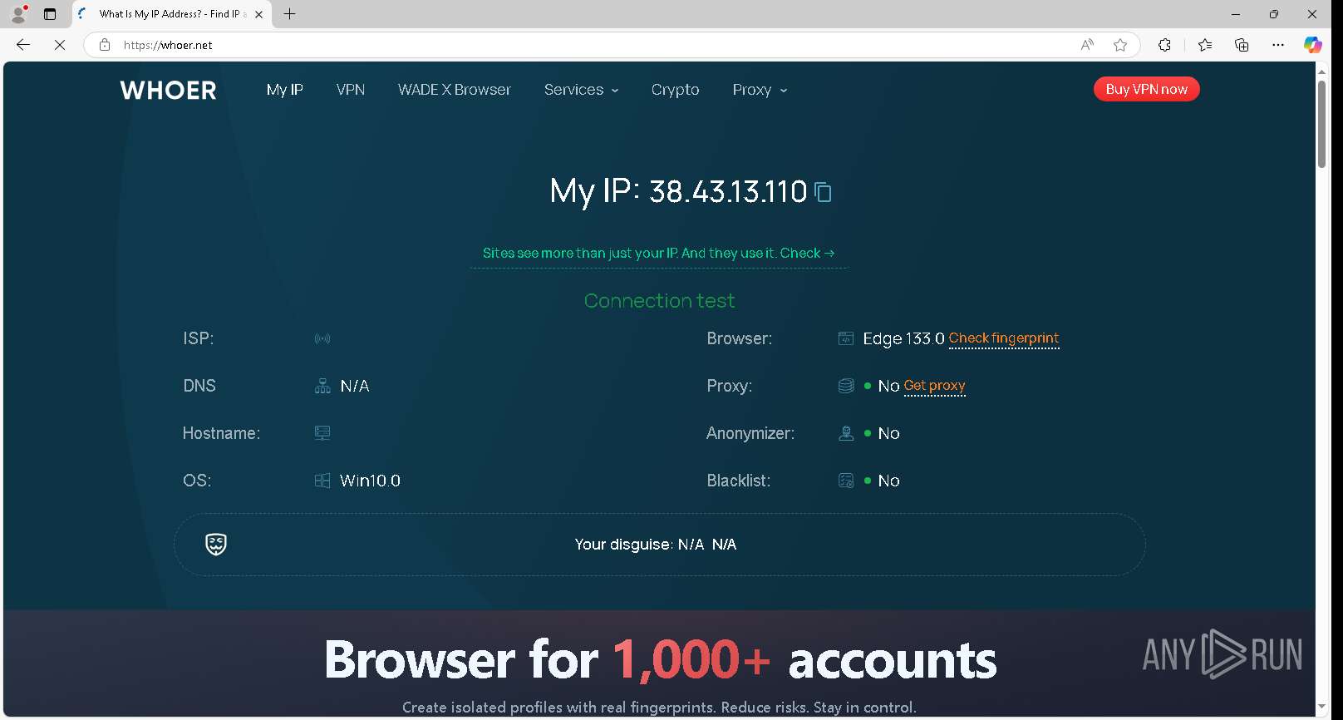Viewport: 1343px width, 720px height.
Task: Click the vertical page scrollbar thumb
Action: click(1321, 123)
